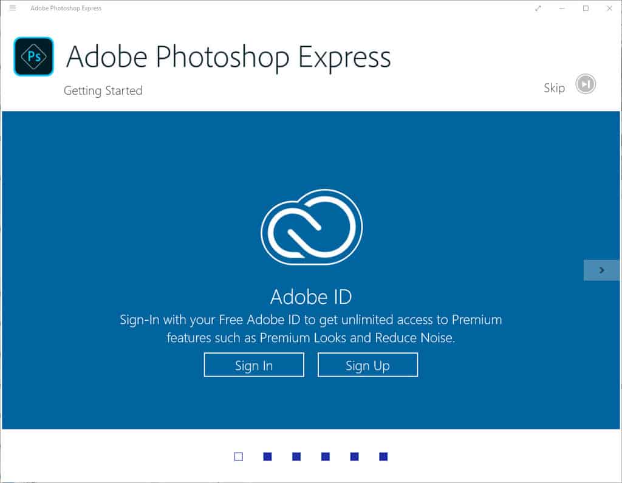The height and width of the screenshot is (483, 622).
Task: Select the hollow first pagination square
Action: [x=238, y=456]
